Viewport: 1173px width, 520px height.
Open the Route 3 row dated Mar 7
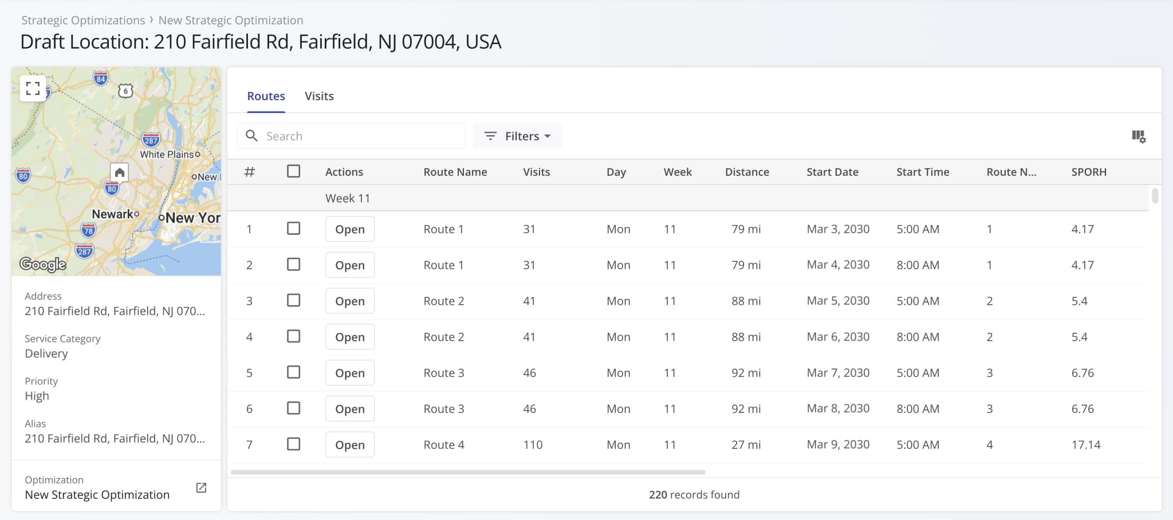pos(349,372)
